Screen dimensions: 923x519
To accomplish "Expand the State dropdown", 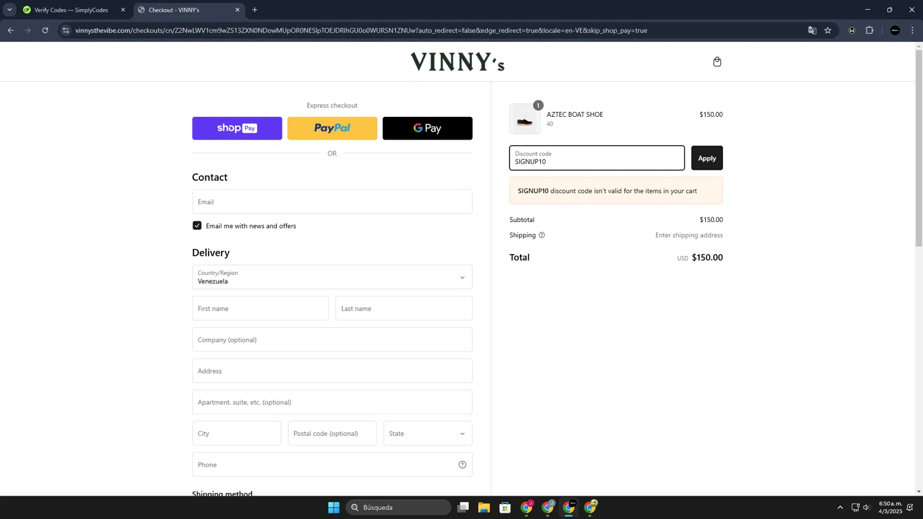I will (x=428, y=434).
